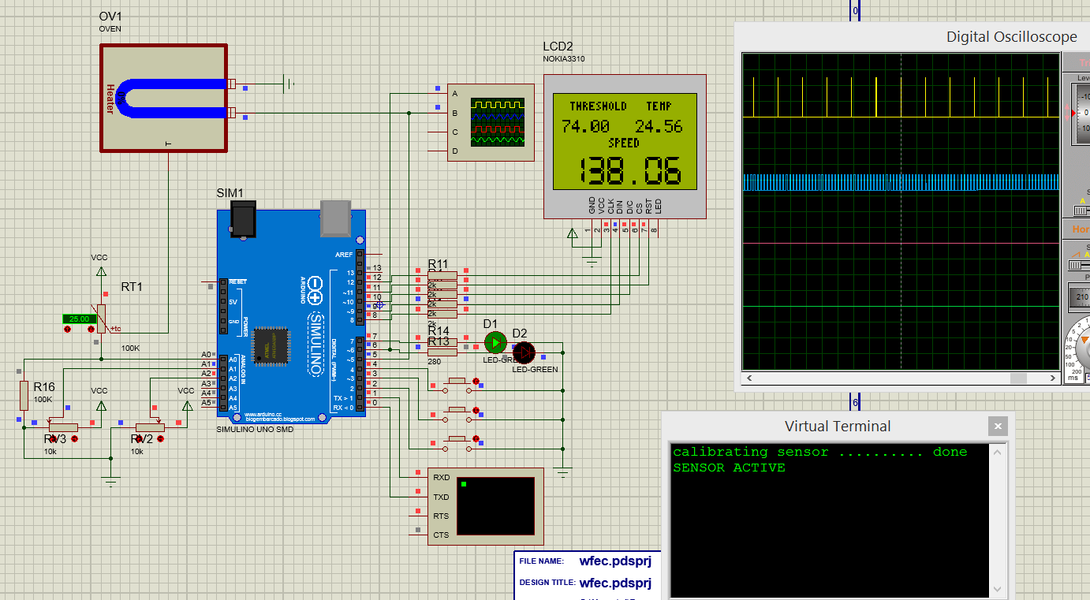Click the RT1 thermistor symbol
Image resolution: width=1090 pixels, height=600 pixels.
pyautogui.click(x=101, y=318)
